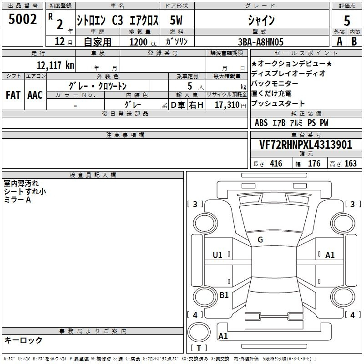Click the B1 mark near the rear wheel
The width and height of the screenshot is (364, 364).
coord(224,295)
